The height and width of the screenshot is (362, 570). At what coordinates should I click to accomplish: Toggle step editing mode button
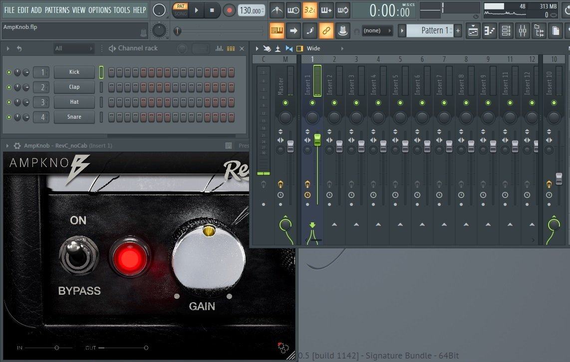(310, 30)
